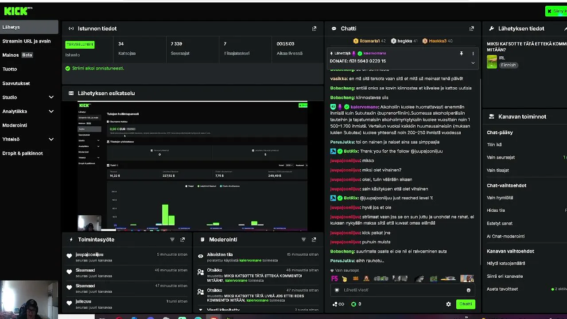Pop out the Chatti panel

tap(471, 28)
